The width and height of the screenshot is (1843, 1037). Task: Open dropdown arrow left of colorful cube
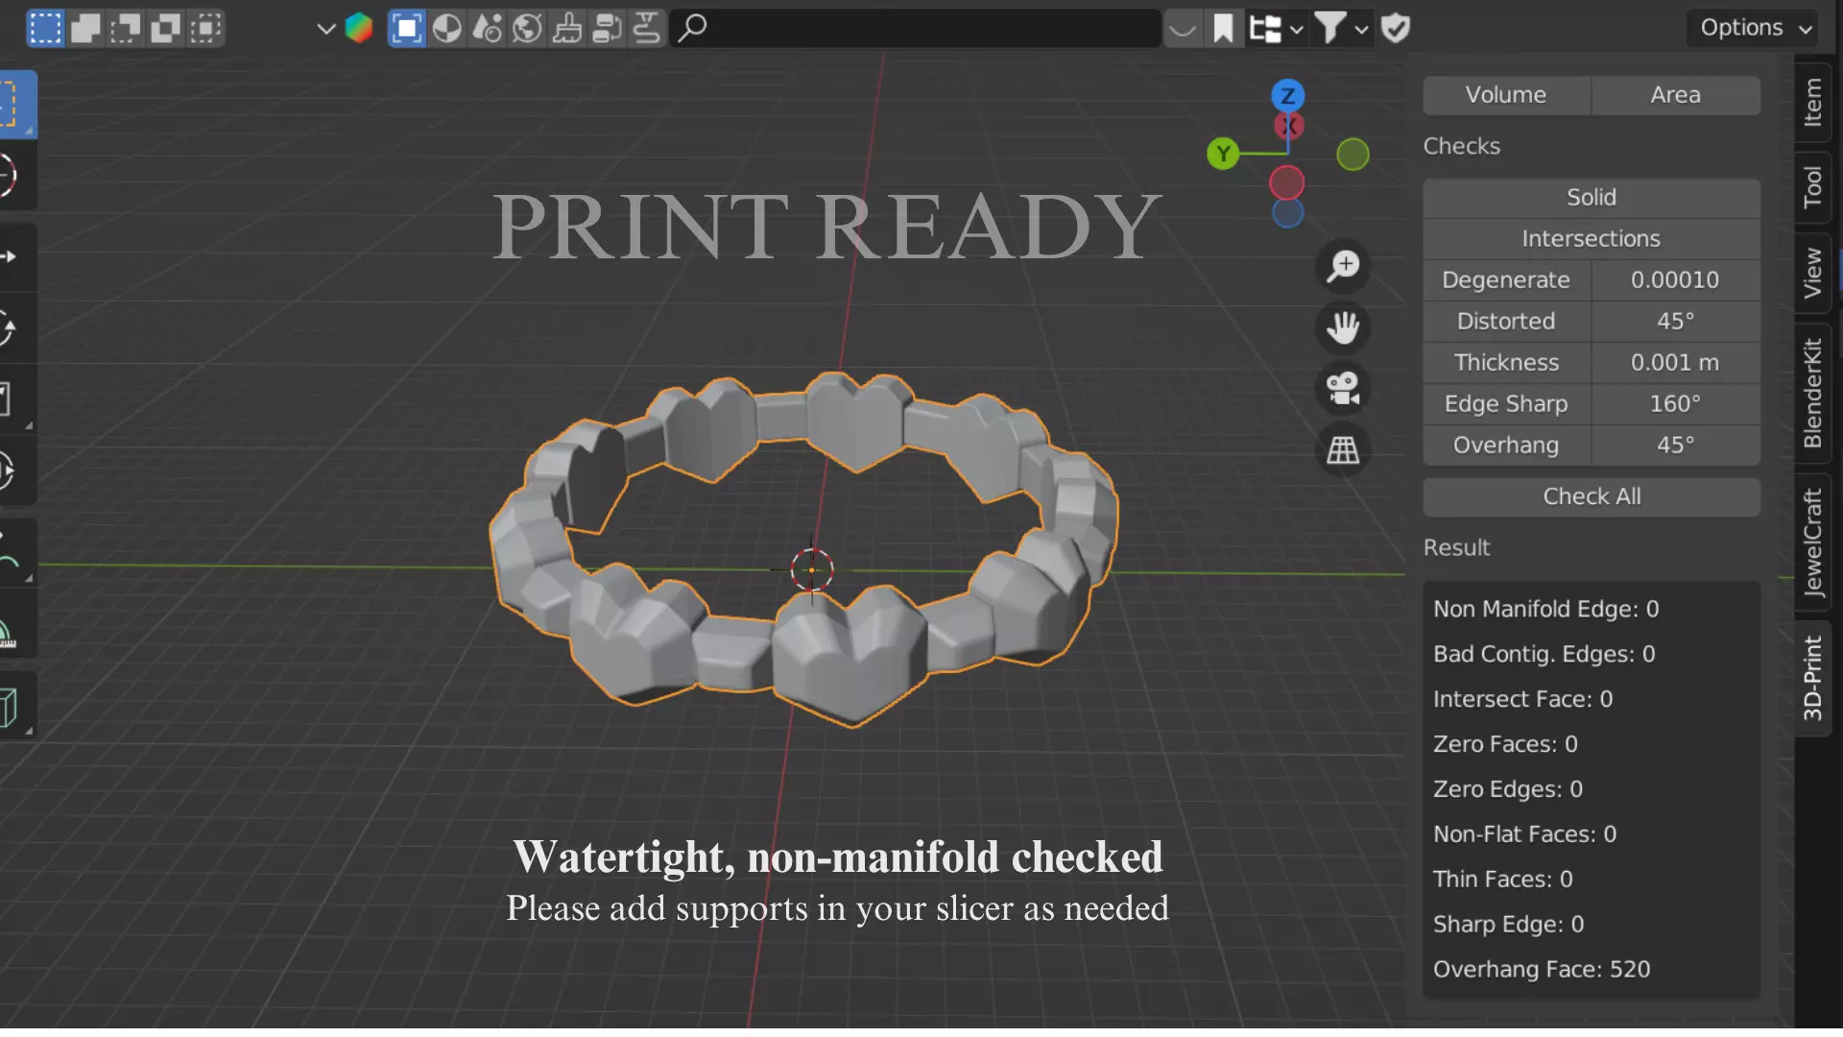[x=326, y=28]
